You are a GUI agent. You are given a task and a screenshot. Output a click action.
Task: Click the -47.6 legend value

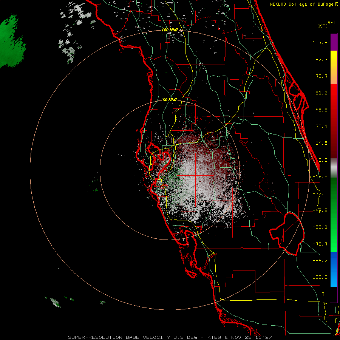[x=320, y=210]
